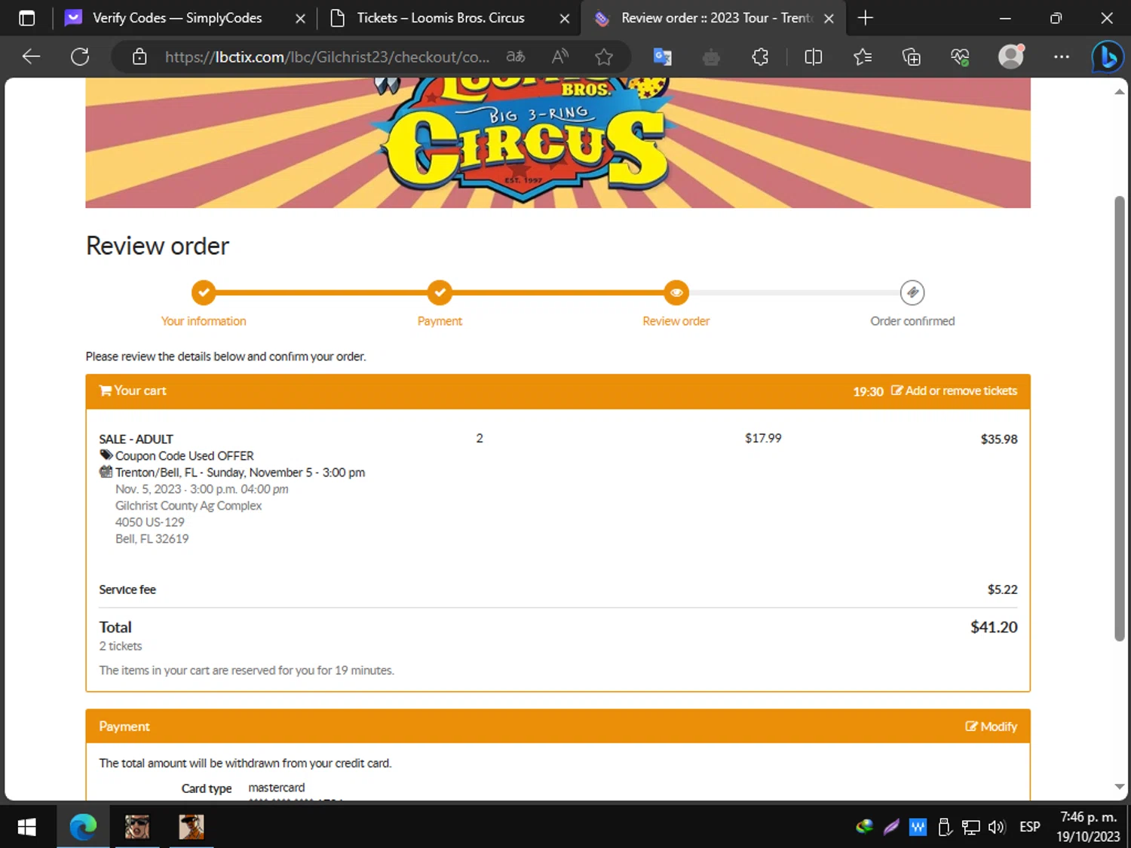
Task: Click the Order confirmed step circle
Action: (x=912, y=292)
